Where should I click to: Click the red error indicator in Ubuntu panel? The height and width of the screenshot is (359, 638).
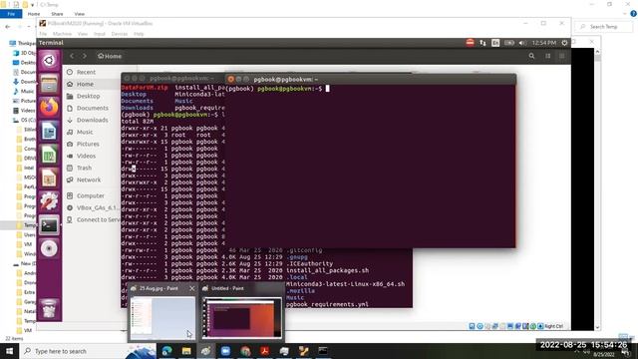pyautogui.click(x=470, y=43)
